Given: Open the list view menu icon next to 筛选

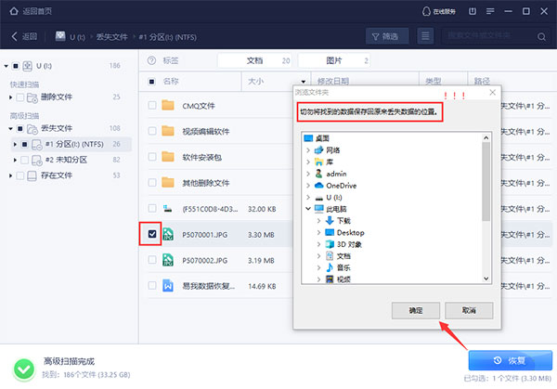Looking at the screenshot, I should point(425,36).
